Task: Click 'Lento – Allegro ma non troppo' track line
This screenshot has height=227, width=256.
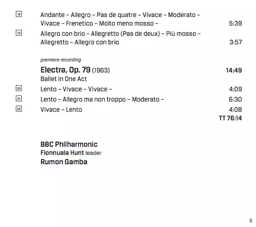Action: 102,99
